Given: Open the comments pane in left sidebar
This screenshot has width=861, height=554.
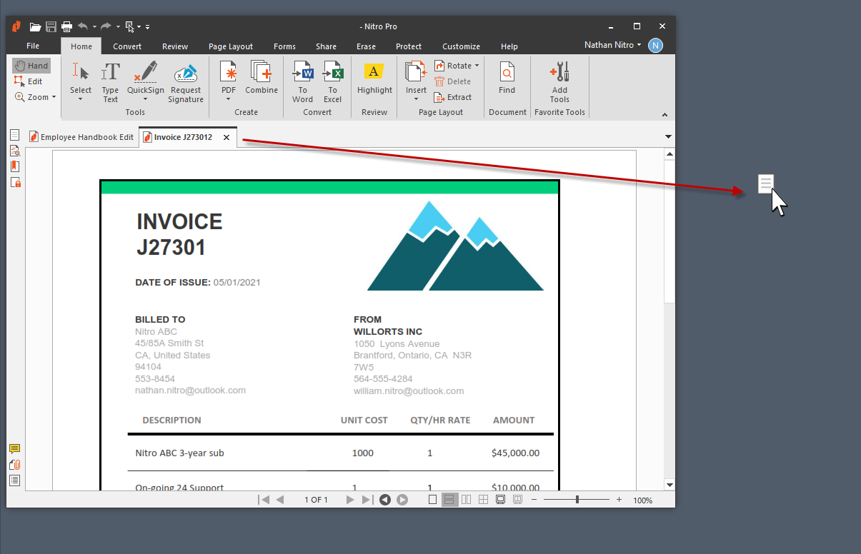Looking at the screenshot, I should 14,449.
